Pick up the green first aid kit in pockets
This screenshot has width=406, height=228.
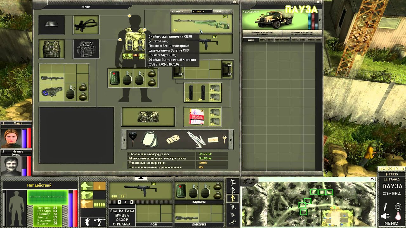coord(115,78)
